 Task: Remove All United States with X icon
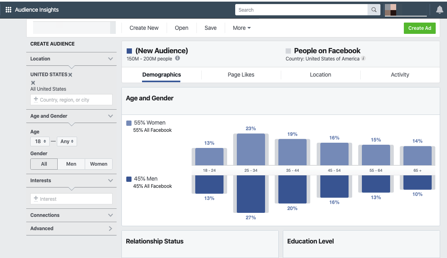tap(33, 83)
